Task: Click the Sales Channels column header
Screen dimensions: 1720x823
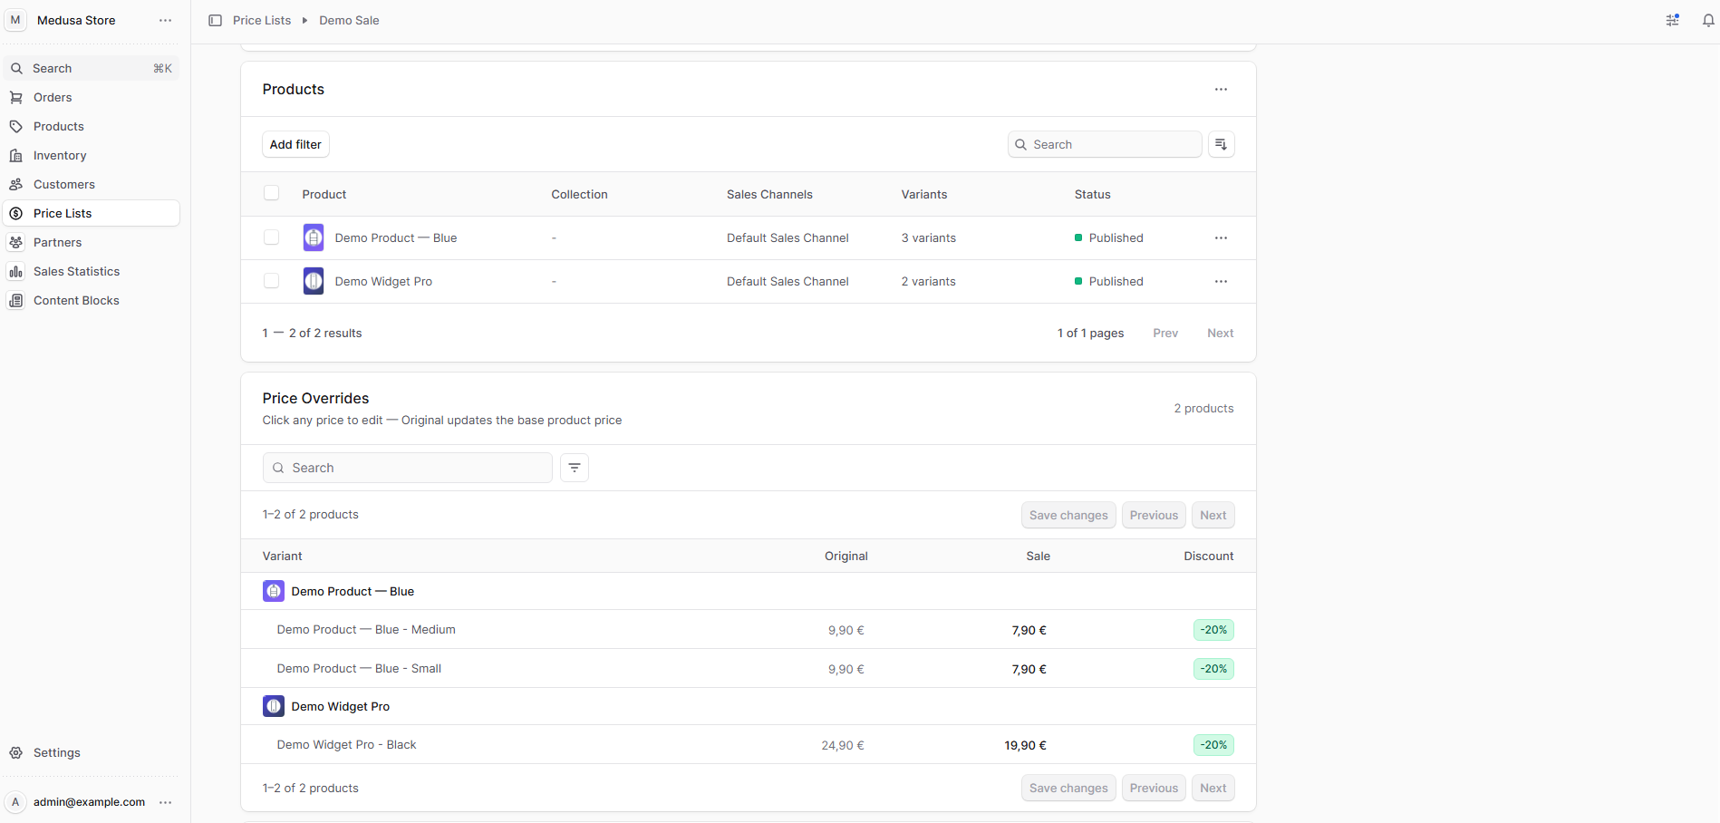Action: pyautogui.click(x=769, y=194)
